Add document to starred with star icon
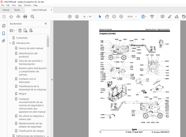 pos(11,17)
